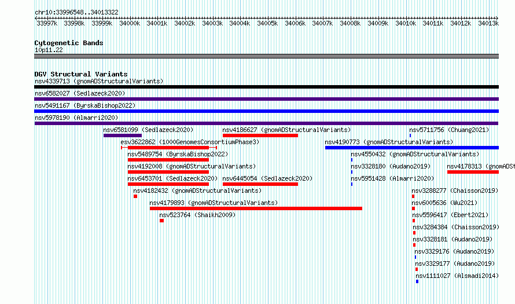Open the nsv6453701 (Sedlazeck2020) label
515x304 pixels.
coord(172,178)
